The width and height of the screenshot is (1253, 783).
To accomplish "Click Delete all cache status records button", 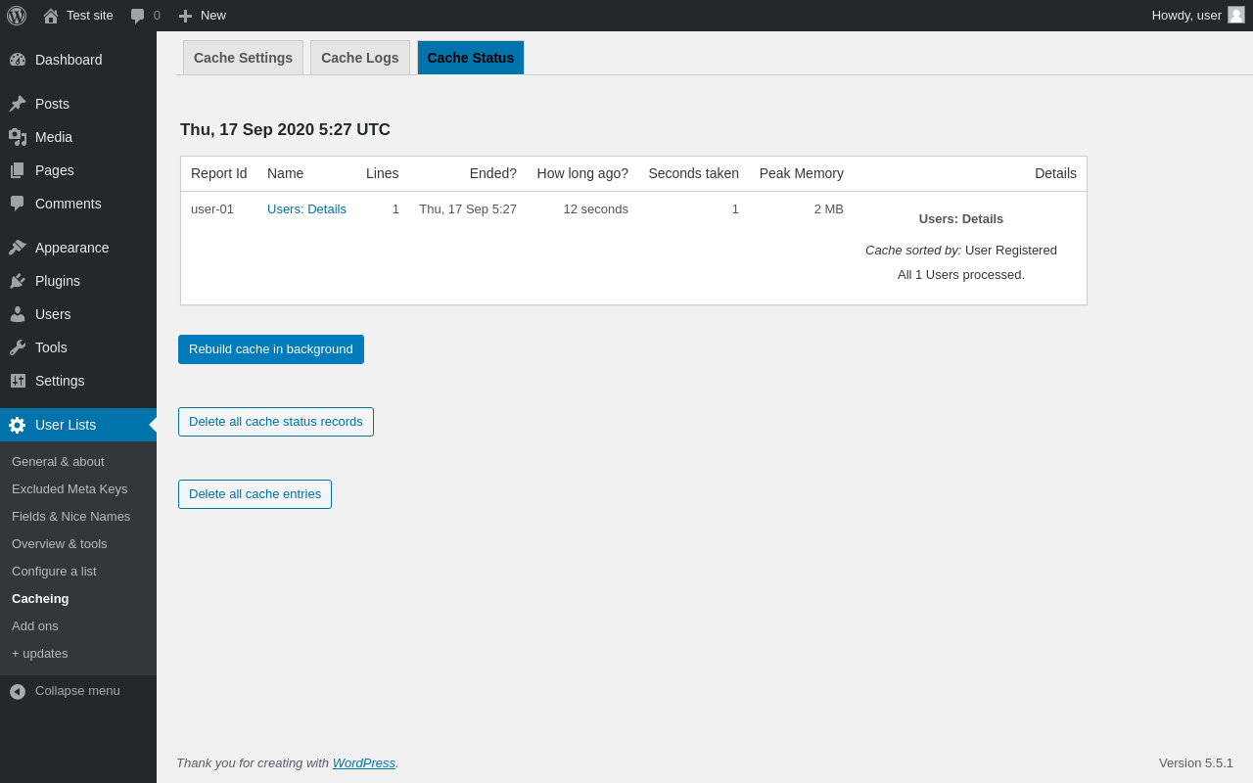I will [276, 422].
